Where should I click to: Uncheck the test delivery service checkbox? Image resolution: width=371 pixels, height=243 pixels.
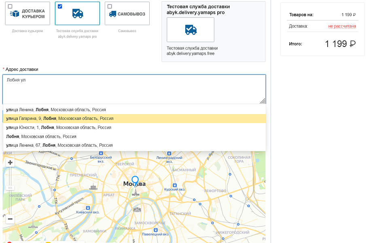pyautogui.click(x=60, y=6)
